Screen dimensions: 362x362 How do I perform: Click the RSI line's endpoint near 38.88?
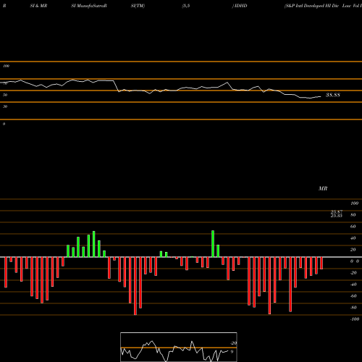pos(321,96)
